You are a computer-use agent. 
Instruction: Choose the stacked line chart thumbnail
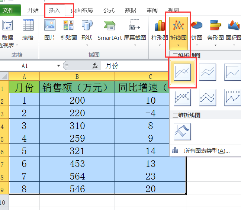coord(208,72)
